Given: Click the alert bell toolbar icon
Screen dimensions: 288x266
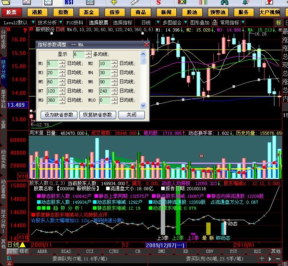Looking at the screenshot, I should click(245, 2).
